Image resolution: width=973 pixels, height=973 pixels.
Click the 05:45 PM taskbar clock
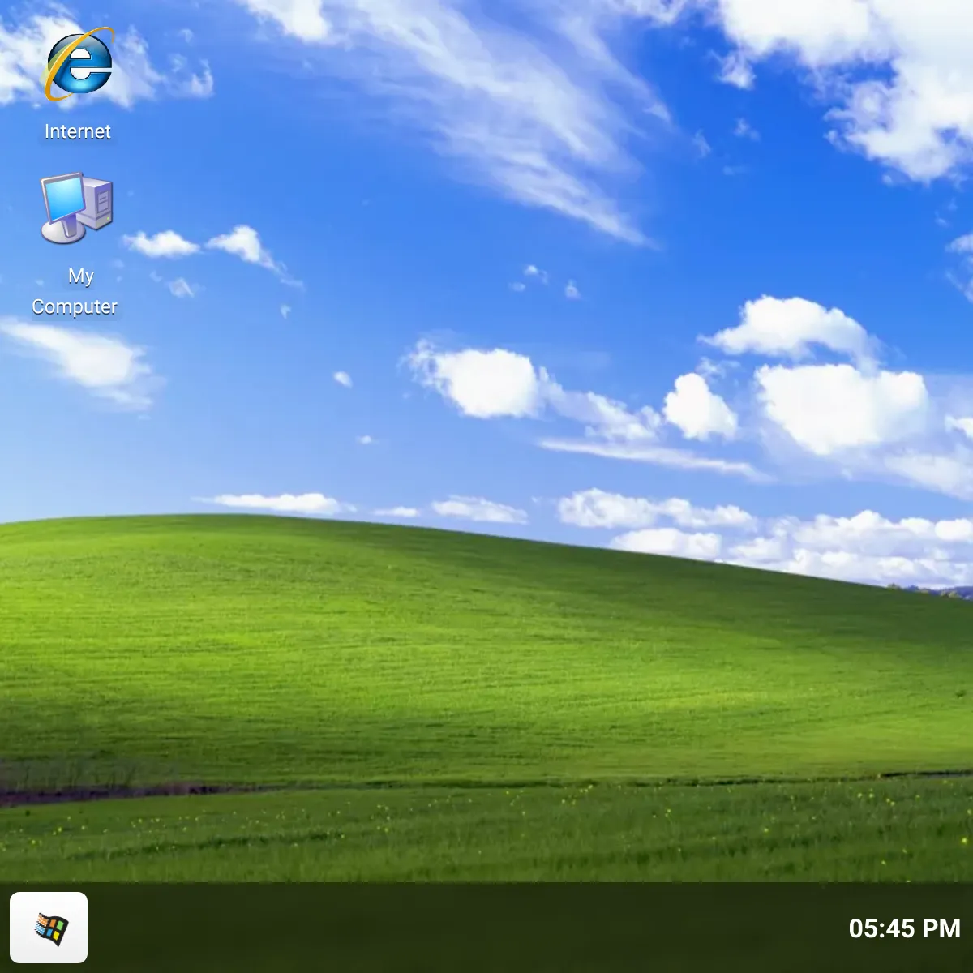pos(904,928)
